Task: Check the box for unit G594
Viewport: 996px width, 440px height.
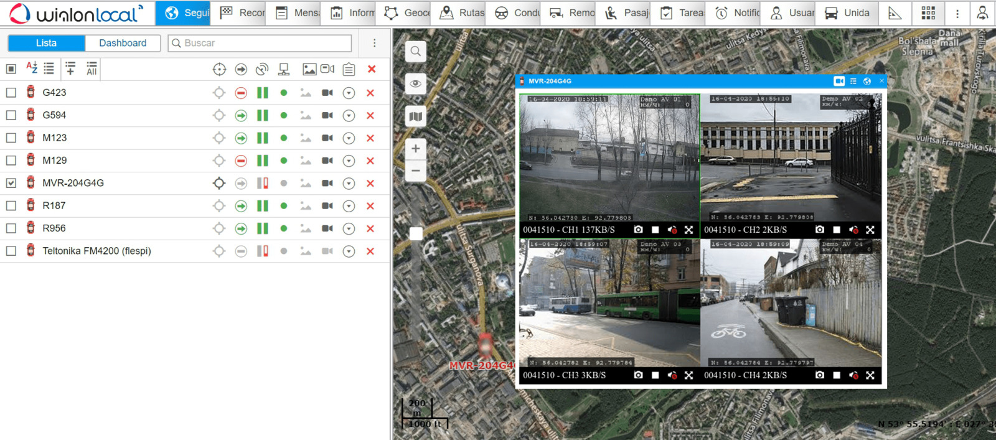Action: [x=11, y=115]
